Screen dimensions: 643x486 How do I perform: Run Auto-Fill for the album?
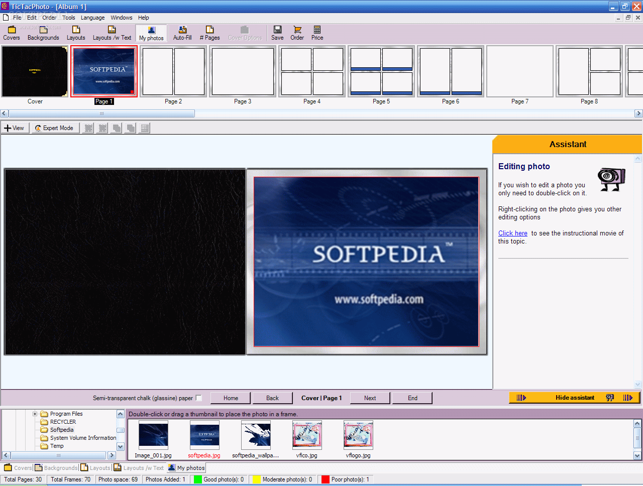coord(182,33)
